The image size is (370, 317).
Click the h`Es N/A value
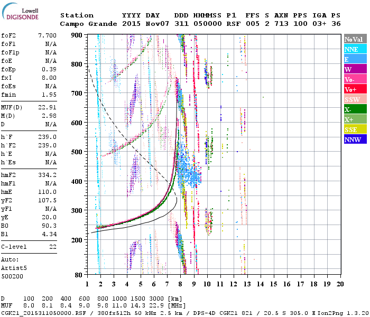[x=51, y=162]
